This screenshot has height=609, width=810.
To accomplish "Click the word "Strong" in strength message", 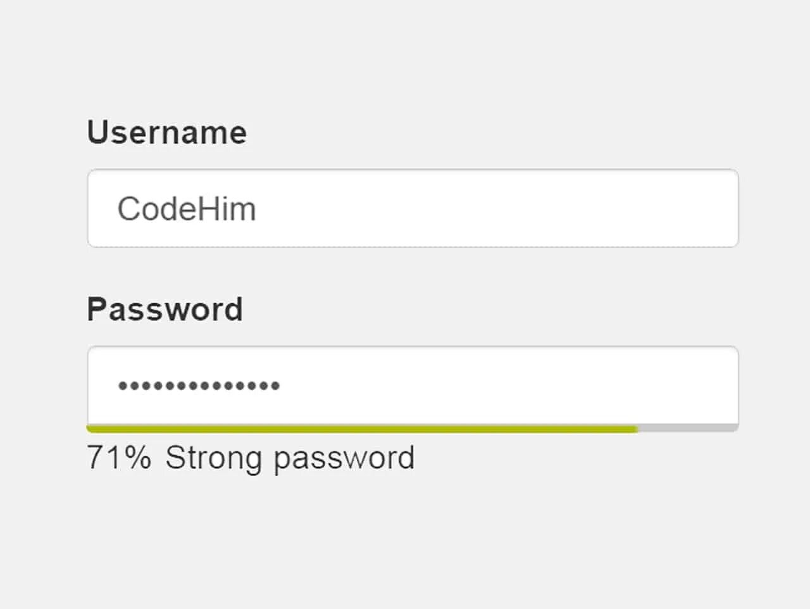I will tap(213, 458).
